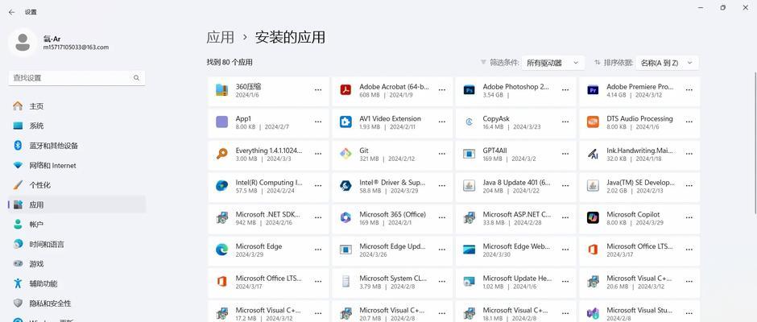757x322 pixels.
Task: Open the 排序依据 名称(A 到 Z) dropdown
Action: [667, 63]
